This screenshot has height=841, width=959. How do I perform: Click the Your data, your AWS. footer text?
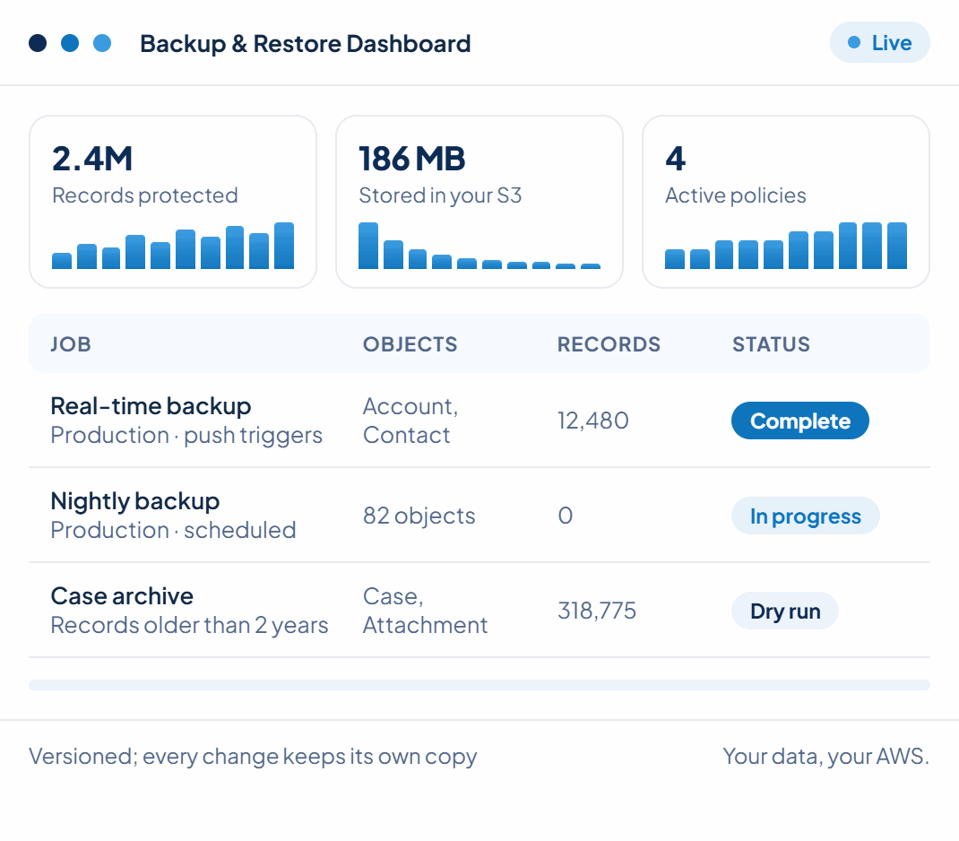(x=825, y=757)
